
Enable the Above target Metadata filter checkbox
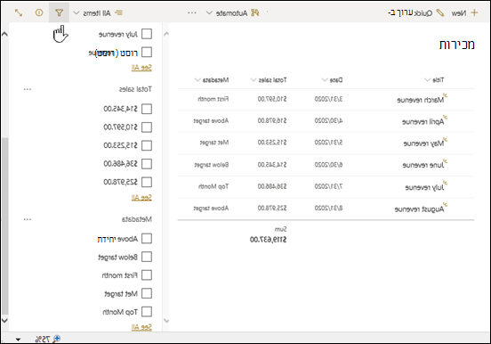147,239
